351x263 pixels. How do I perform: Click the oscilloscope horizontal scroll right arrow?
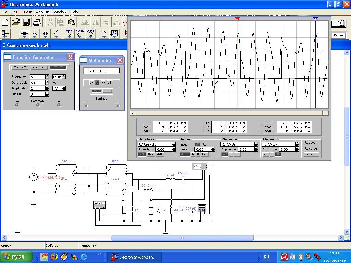point(326,113)
